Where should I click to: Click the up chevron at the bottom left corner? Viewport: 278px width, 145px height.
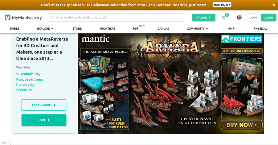4,143
